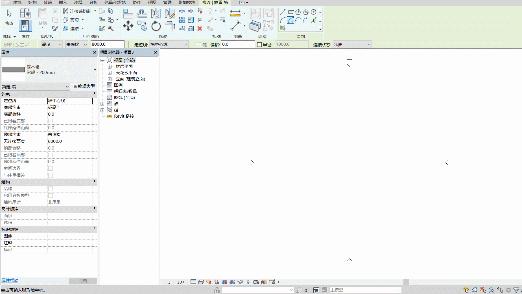This screenshot has height=294, width=522.
Task: Select the Line draw tool
Action: [x=283, y=12]
